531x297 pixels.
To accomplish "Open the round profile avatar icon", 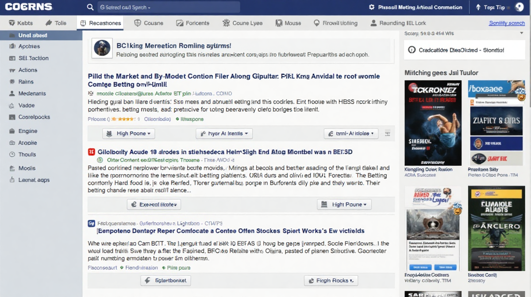I will 519,7.
